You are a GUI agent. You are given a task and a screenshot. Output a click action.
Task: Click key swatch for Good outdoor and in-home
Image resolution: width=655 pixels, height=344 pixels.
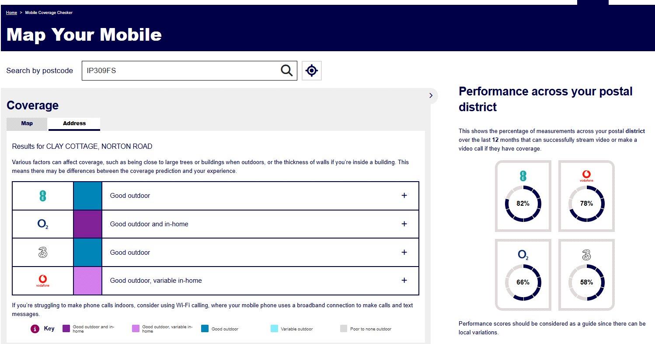point(66,329)
